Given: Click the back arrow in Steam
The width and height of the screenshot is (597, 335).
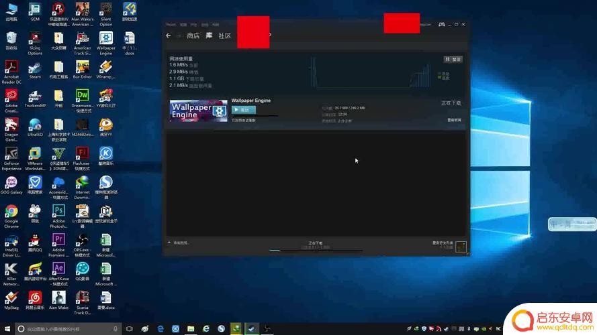Looking at the screenshot, I should pos(169,36).
